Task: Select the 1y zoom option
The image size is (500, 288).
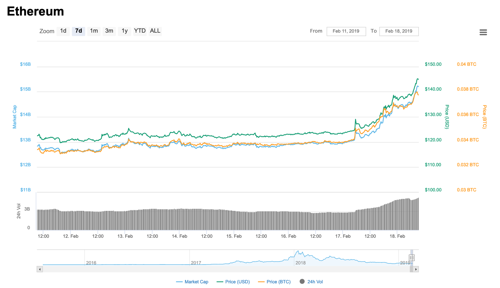Action: [x=124, y=31]
